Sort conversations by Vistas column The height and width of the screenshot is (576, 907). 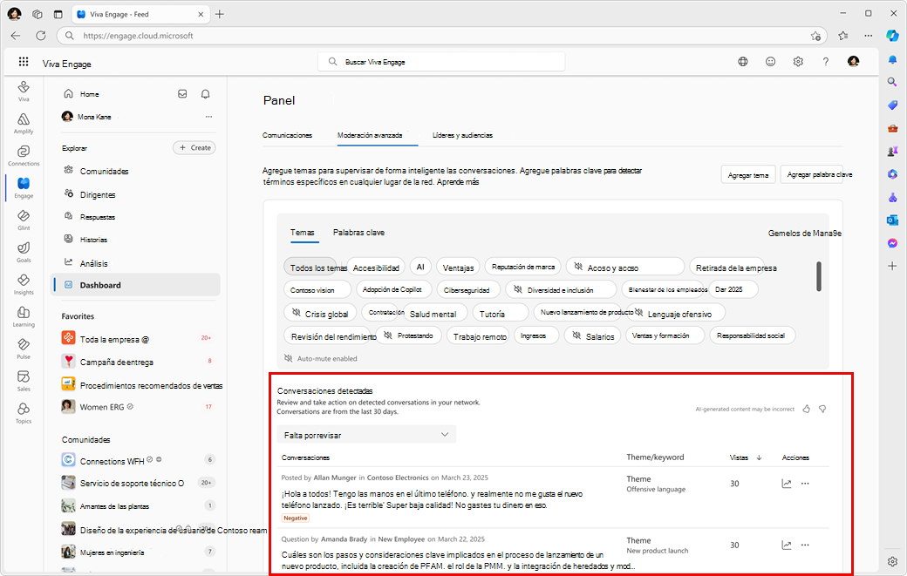pyautogui.click(x=745, y=457)
